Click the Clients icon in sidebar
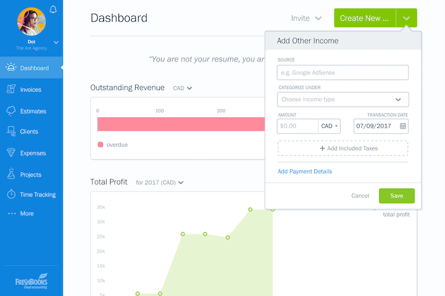Screen dimensions: 445x296 (11, 132)
